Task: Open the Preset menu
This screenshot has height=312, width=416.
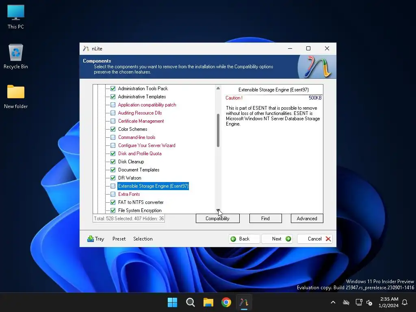Action: pyautogui.click(x=119, y=239)
